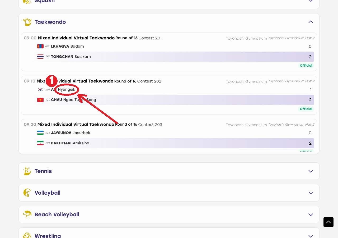Expand the Volleyball section

[x=311, y=193]
